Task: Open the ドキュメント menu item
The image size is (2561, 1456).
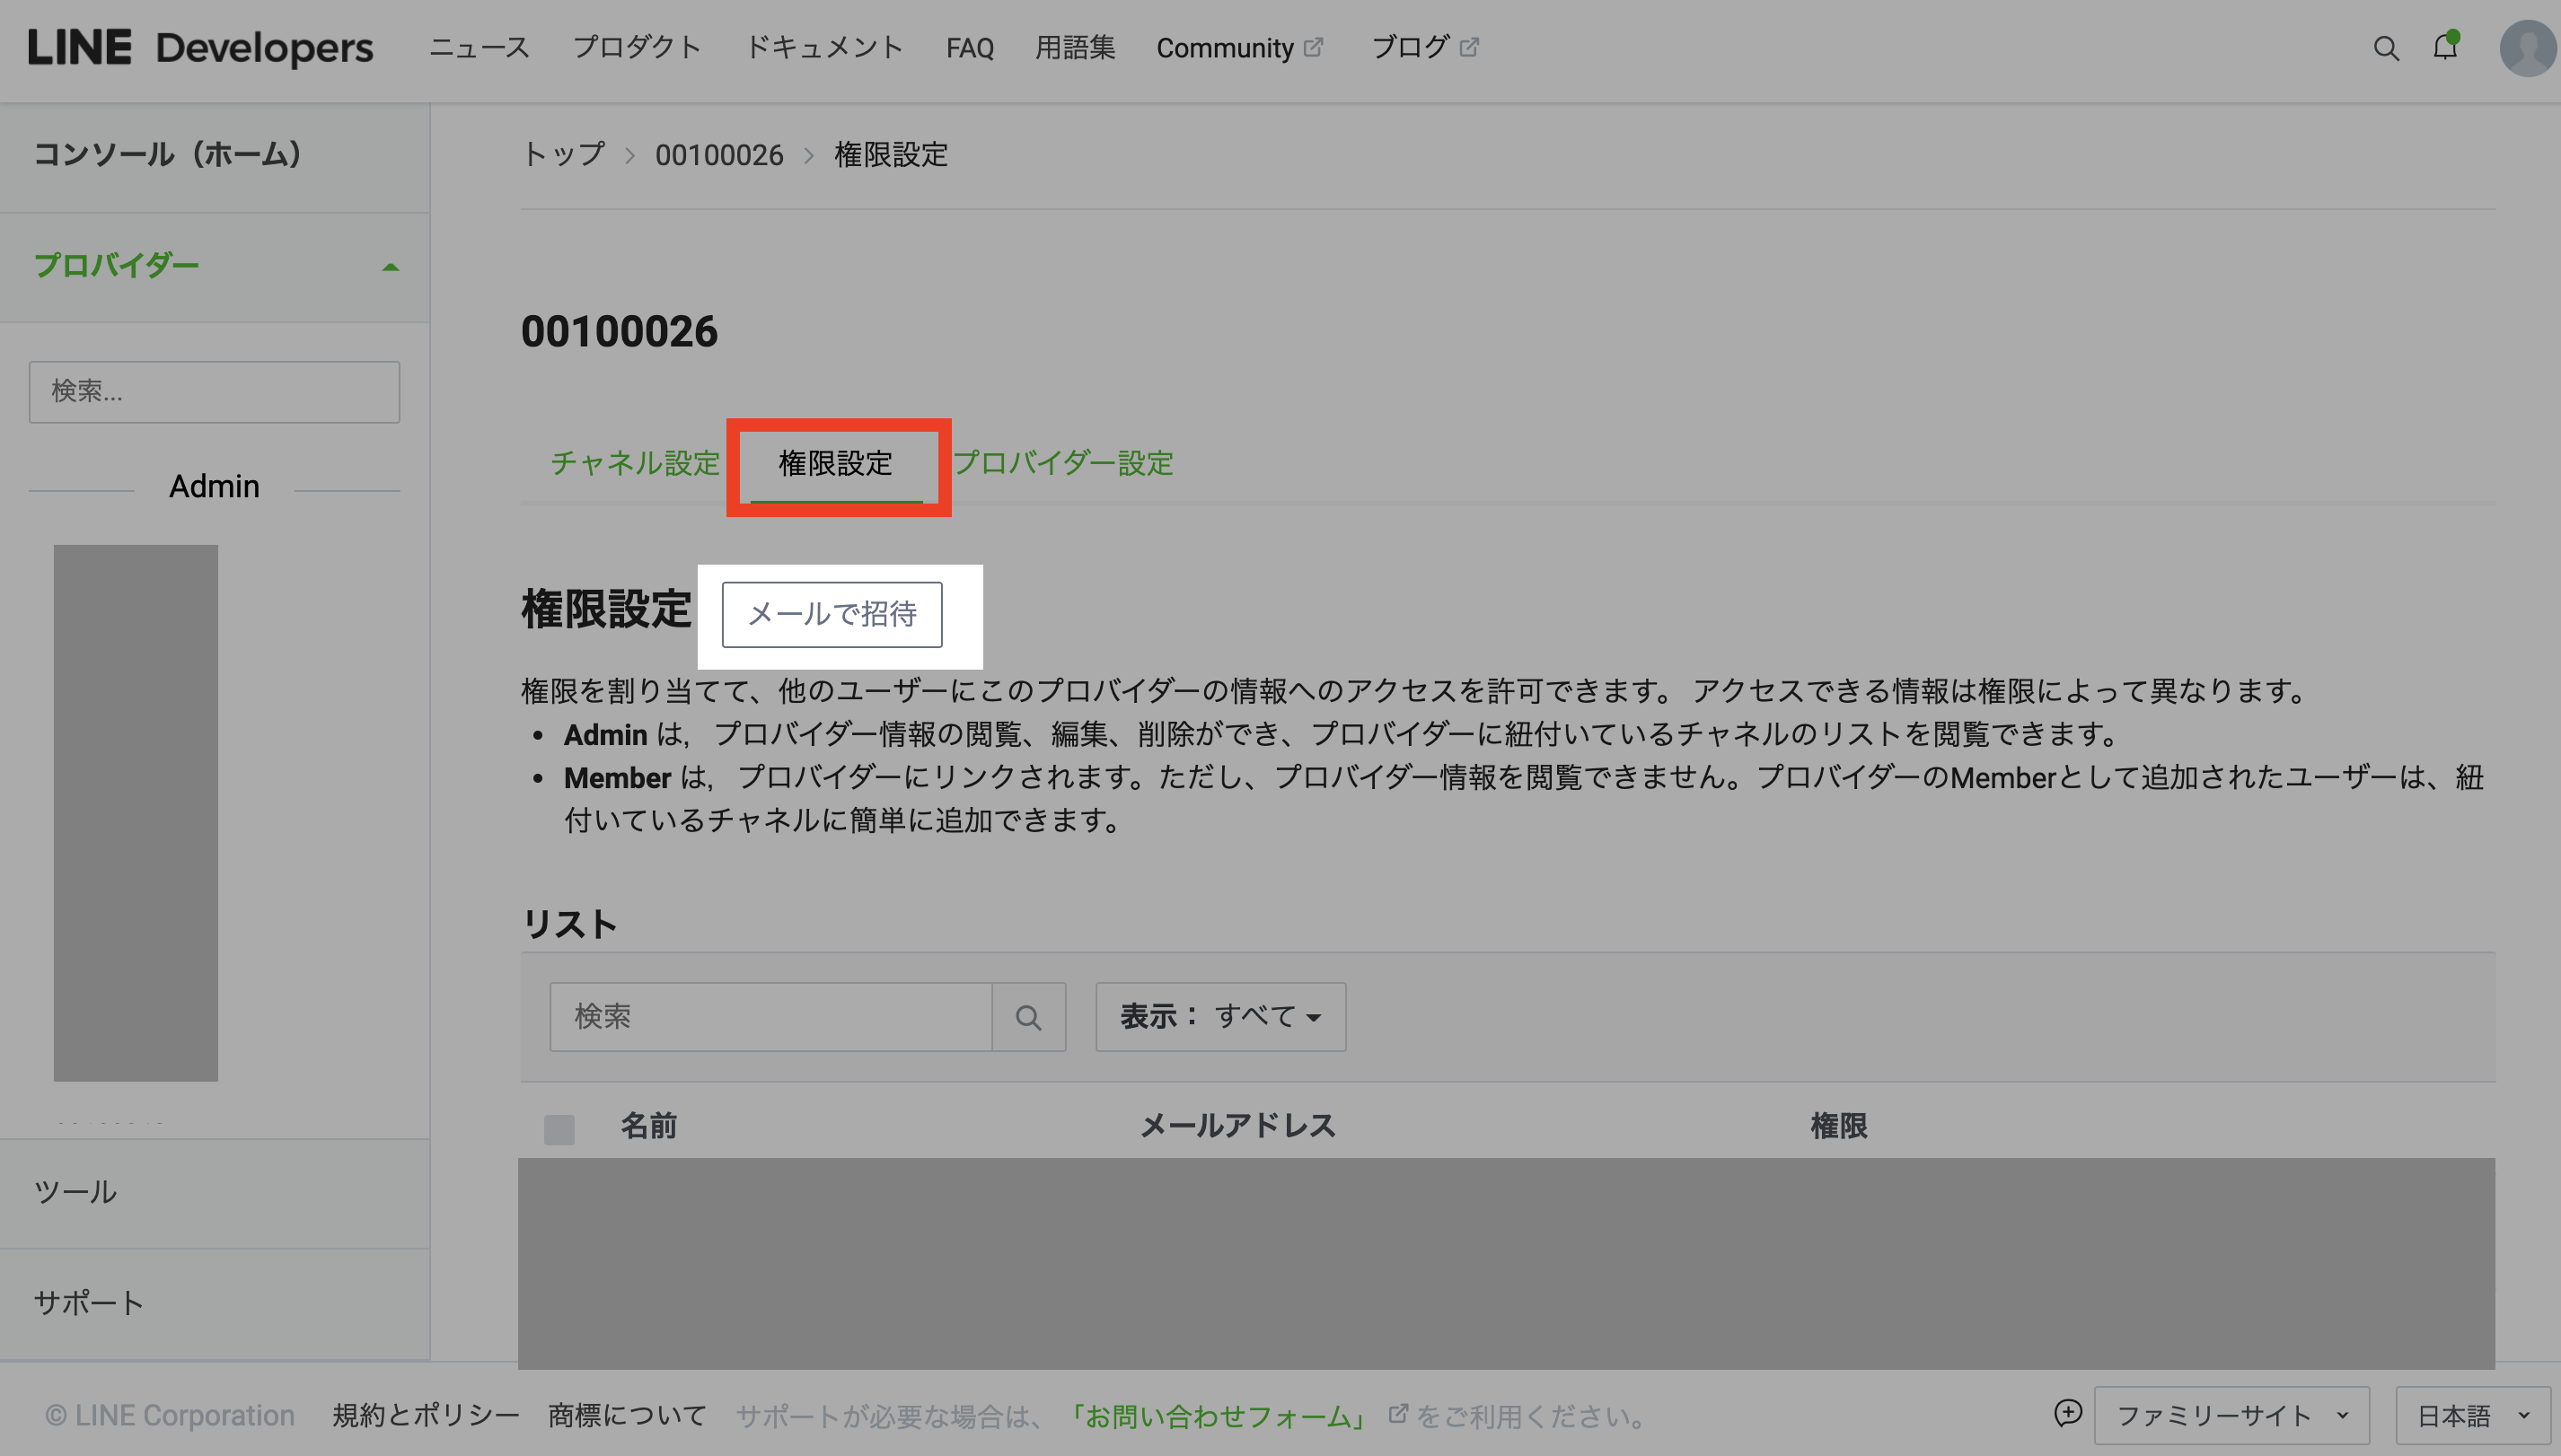Action: point(823,48)
